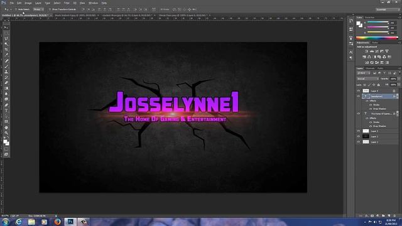Screen dimensions: 402x226
Task: Add a Hue/Saturation adjustment
Action: (364, 57)
